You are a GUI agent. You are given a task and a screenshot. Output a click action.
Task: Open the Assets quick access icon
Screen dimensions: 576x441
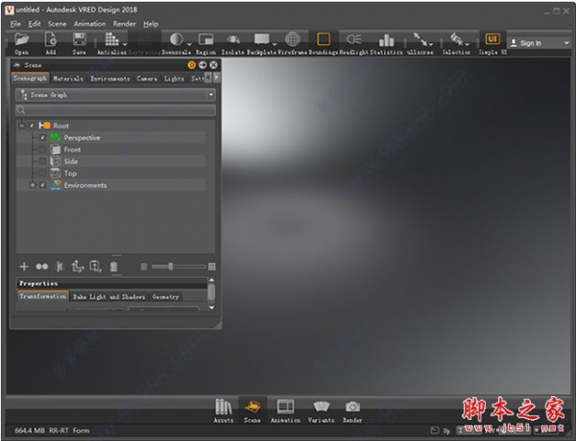(x=224, y=406)
